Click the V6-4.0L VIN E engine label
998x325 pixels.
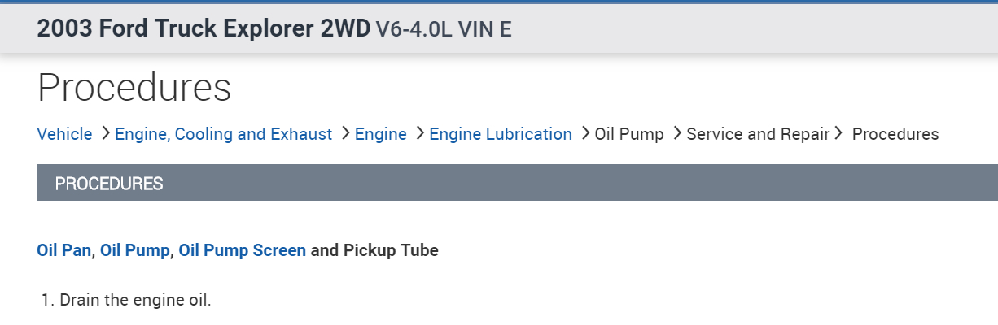click(443, 30)
